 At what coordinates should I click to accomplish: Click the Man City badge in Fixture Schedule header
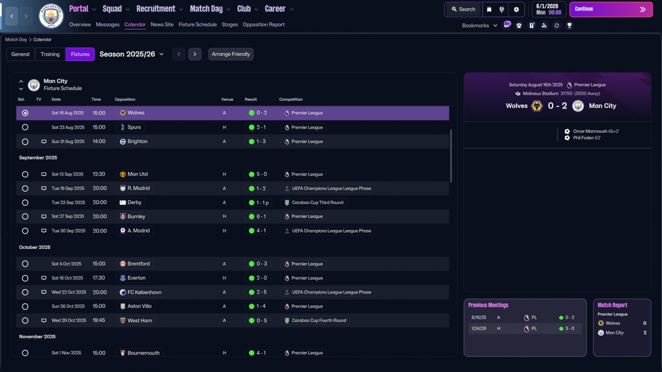point(34,85)
